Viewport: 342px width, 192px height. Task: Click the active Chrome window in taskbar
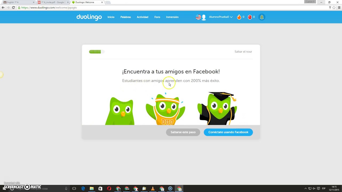click(179, 189)
